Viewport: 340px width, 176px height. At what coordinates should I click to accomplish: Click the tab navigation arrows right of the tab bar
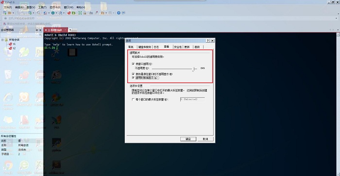click(332, 30)
